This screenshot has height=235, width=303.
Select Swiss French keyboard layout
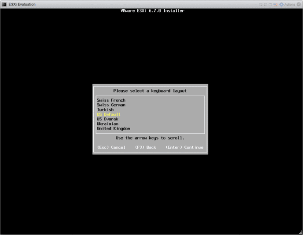tap(111, 100)
